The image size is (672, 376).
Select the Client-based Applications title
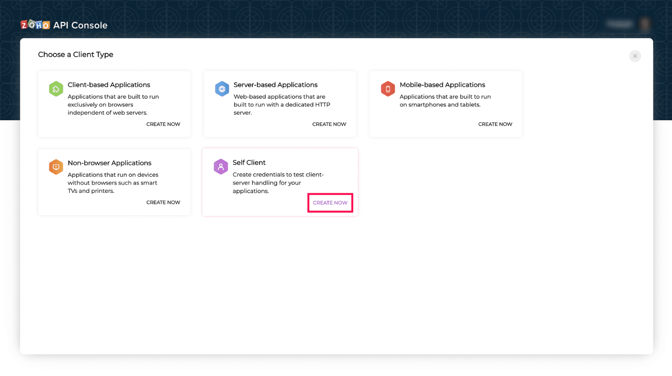point(109,85)
